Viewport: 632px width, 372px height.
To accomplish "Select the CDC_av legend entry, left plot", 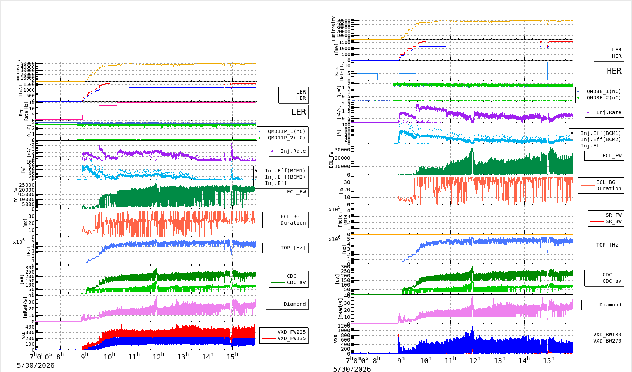I will [289, 282].
